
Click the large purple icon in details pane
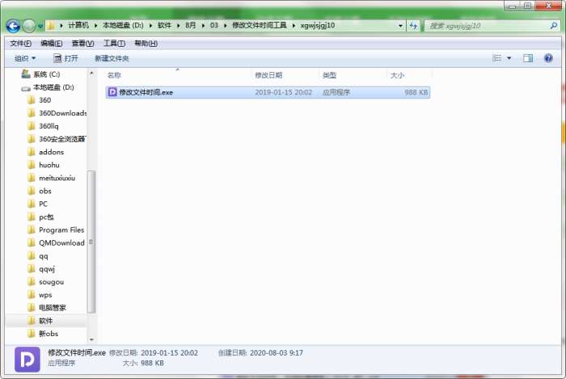27,360
